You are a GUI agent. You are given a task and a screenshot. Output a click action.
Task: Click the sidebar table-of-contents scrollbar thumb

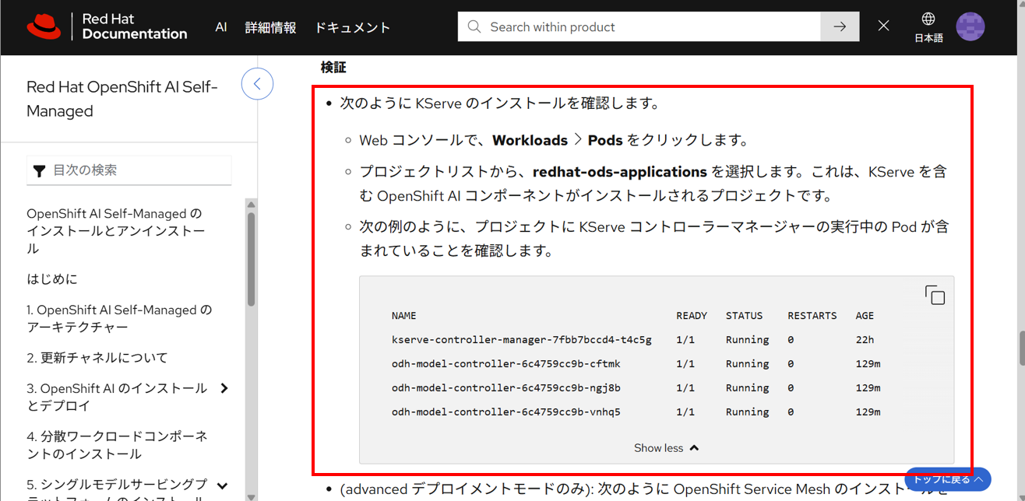251,259
